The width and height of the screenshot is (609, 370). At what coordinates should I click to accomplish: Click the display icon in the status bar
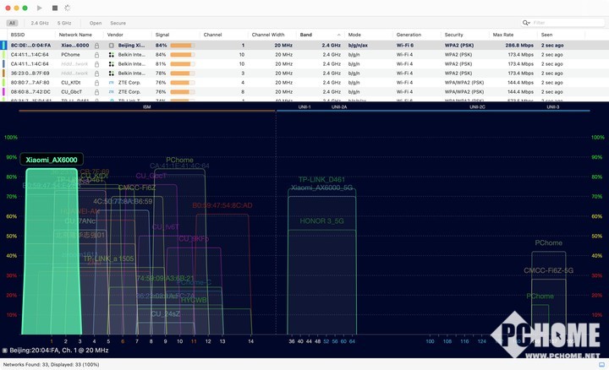(601, 365)
